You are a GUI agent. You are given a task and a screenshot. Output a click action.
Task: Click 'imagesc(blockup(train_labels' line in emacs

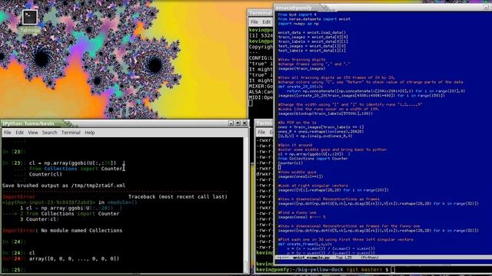point(325,113)
